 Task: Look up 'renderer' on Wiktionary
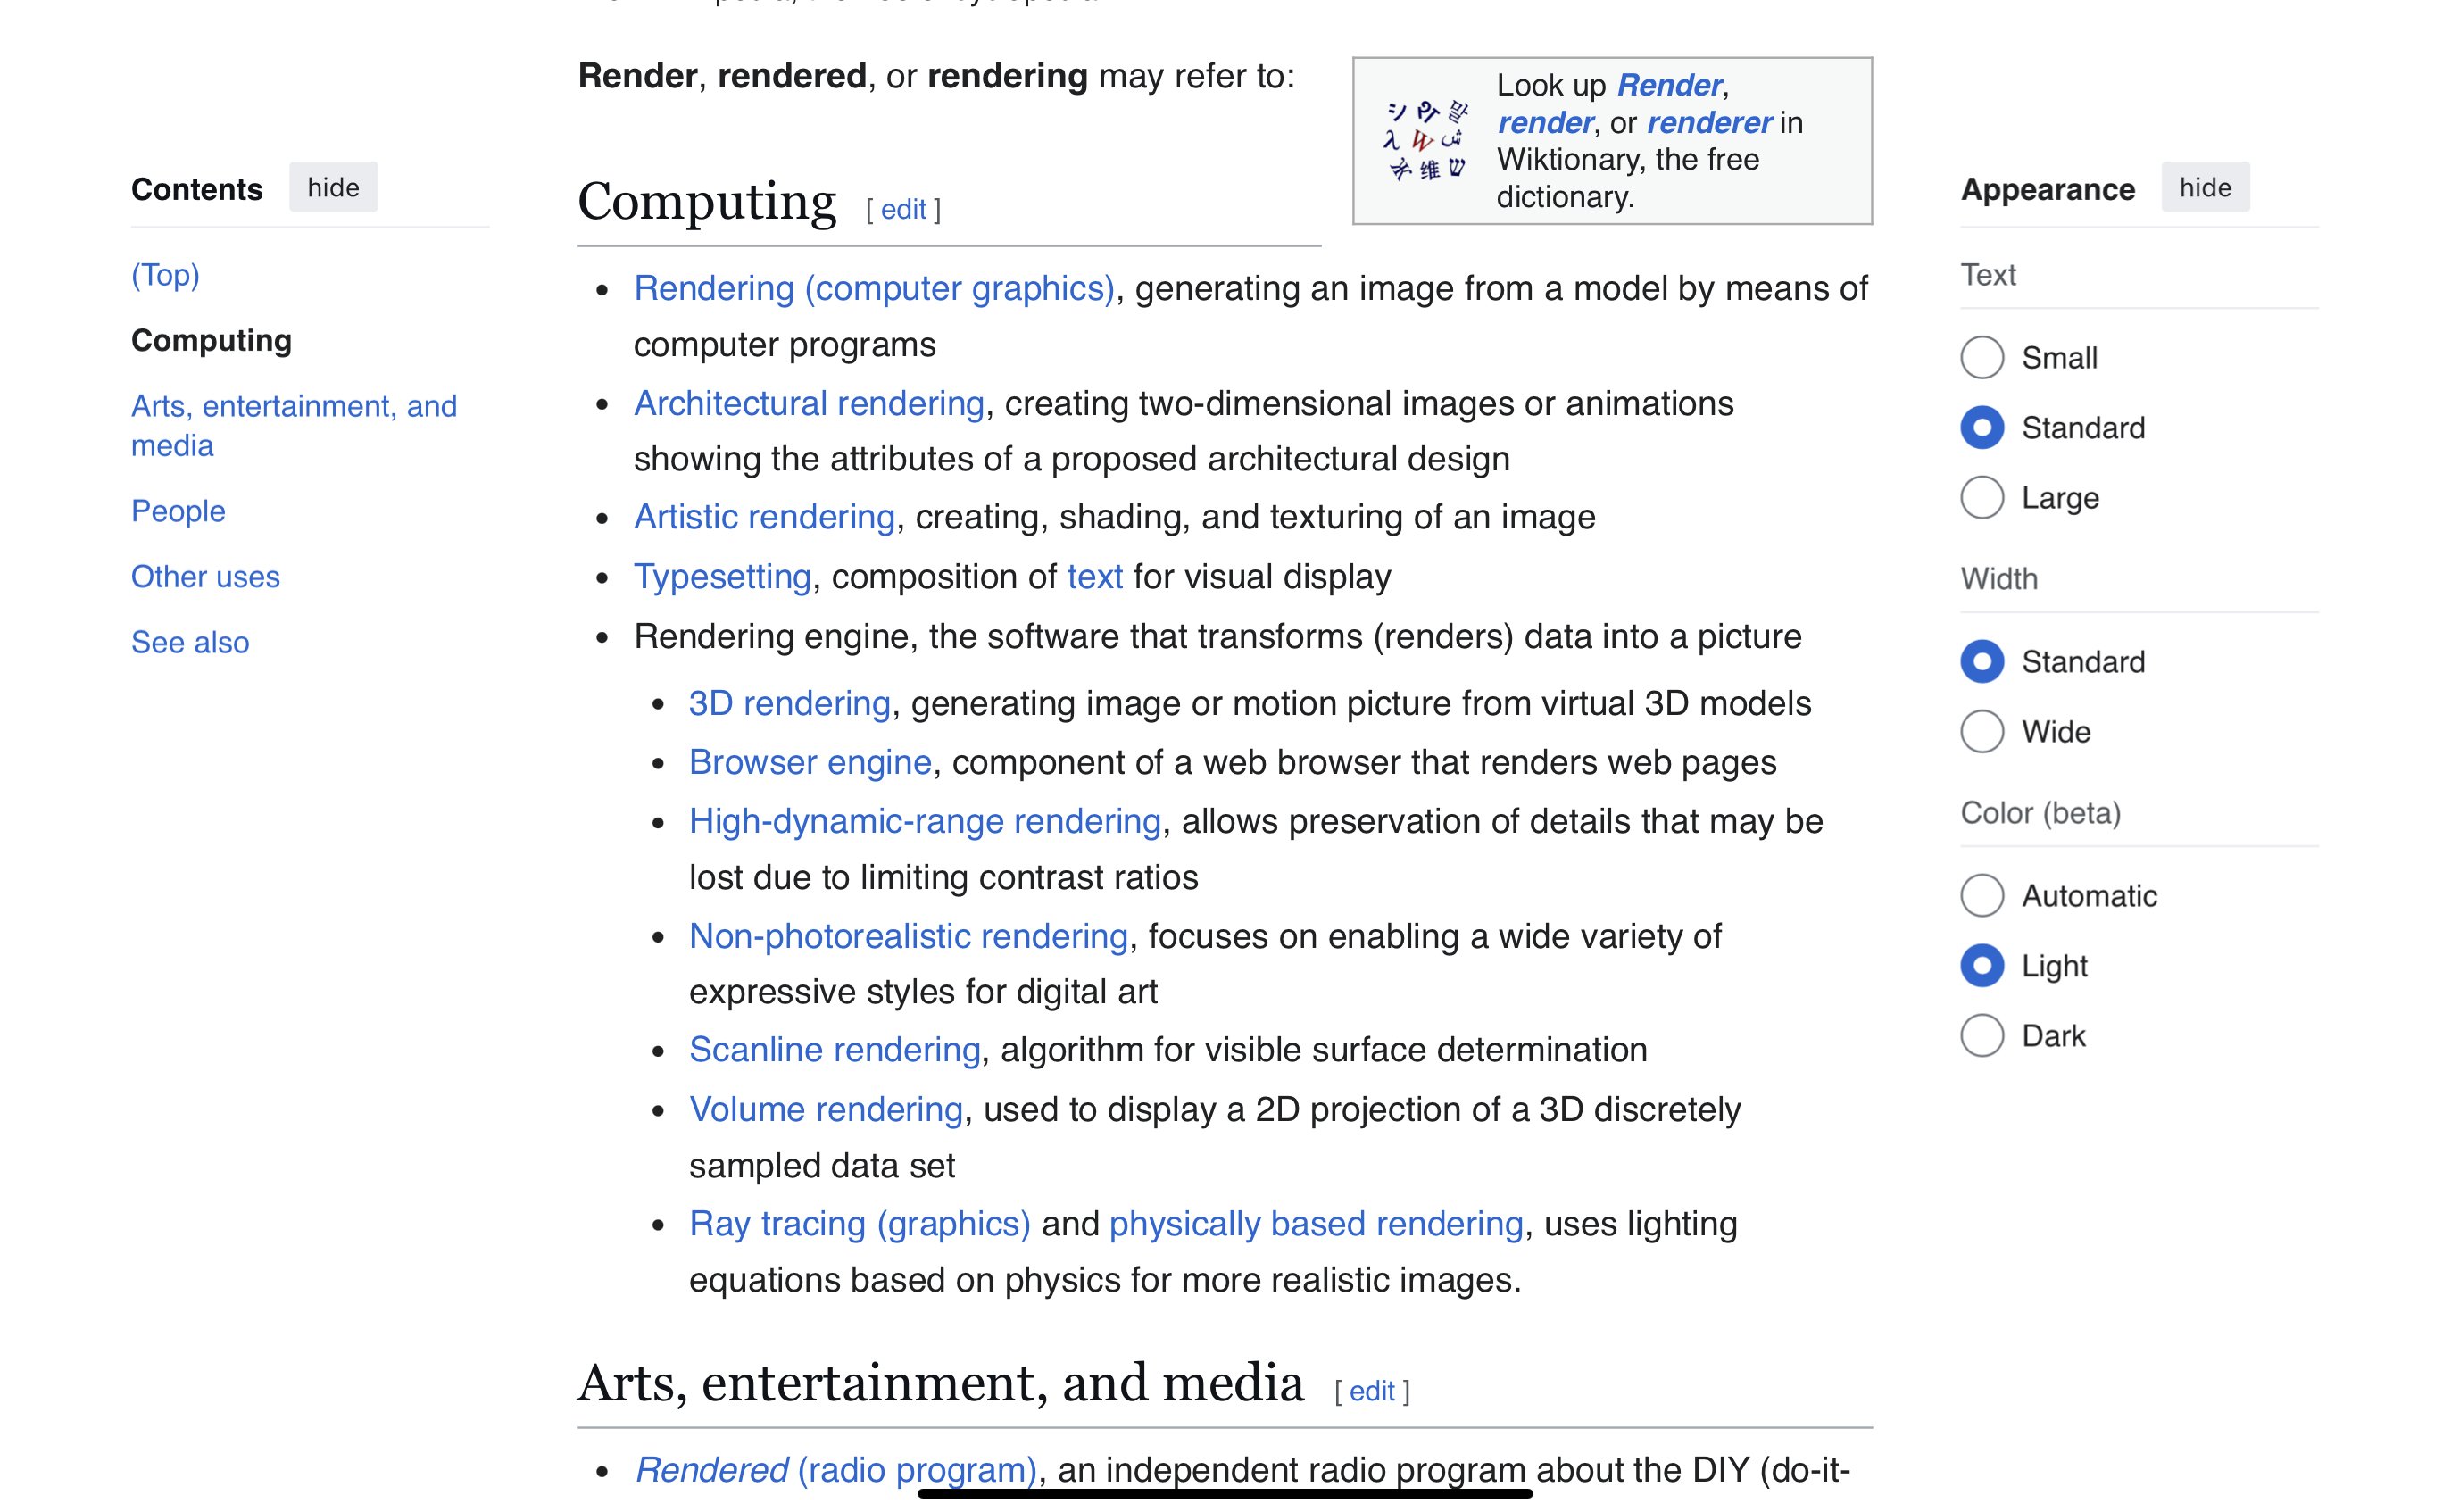point(1710,122)
